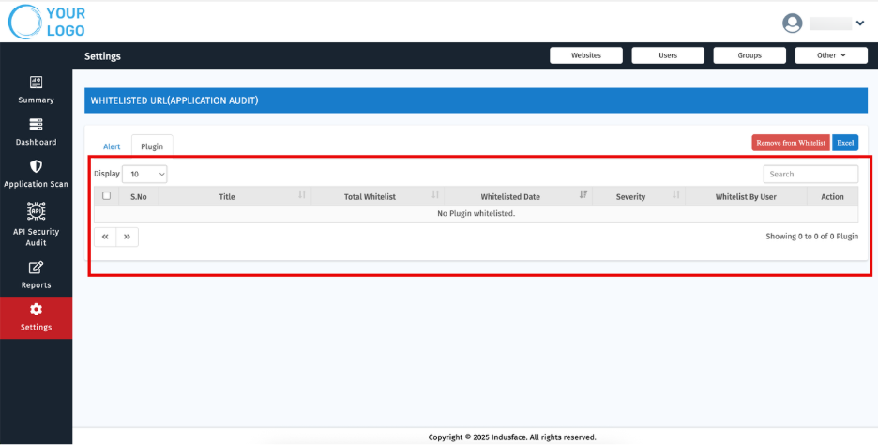This screenshot has width=878, height=445.
Task: Click the Whitelist By User header
Action: coord(746,197)
